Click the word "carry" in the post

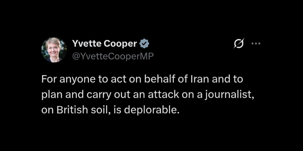point(98,96)
